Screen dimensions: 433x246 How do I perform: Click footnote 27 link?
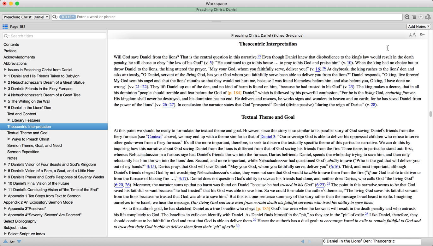[x=328, y=184]
